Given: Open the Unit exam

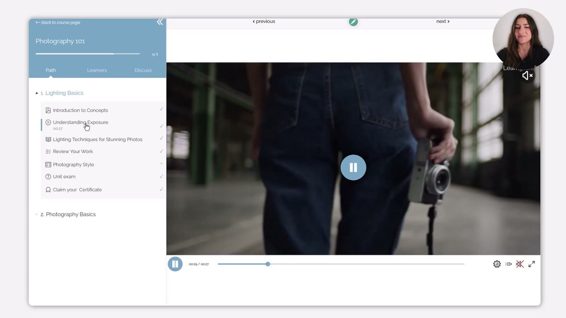Looking at the screenshot, I should click(64, 176).
